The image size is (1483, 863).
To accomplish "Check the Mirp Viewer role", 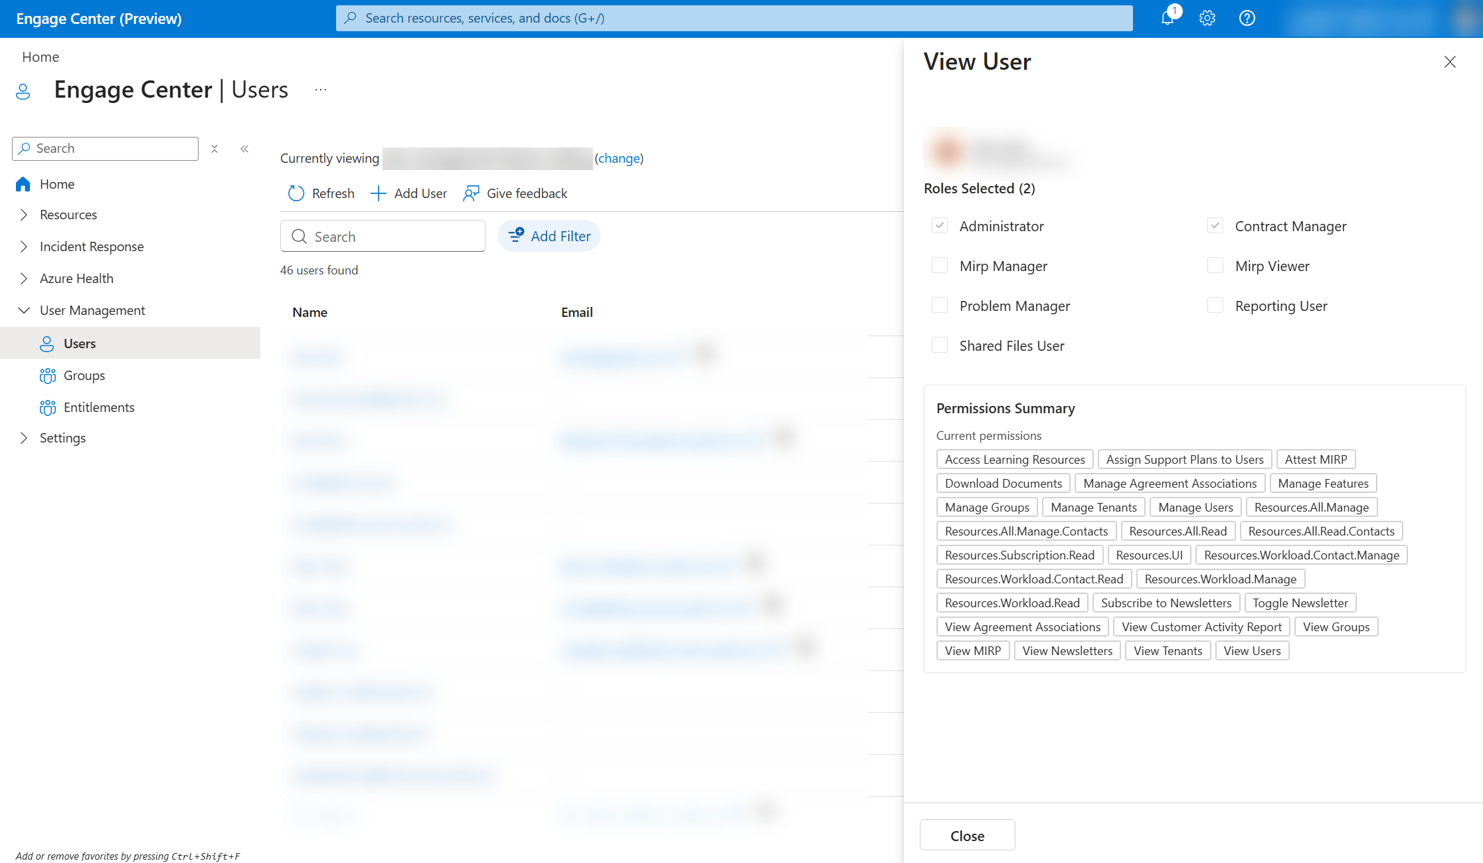I will tap(1215, 266).
